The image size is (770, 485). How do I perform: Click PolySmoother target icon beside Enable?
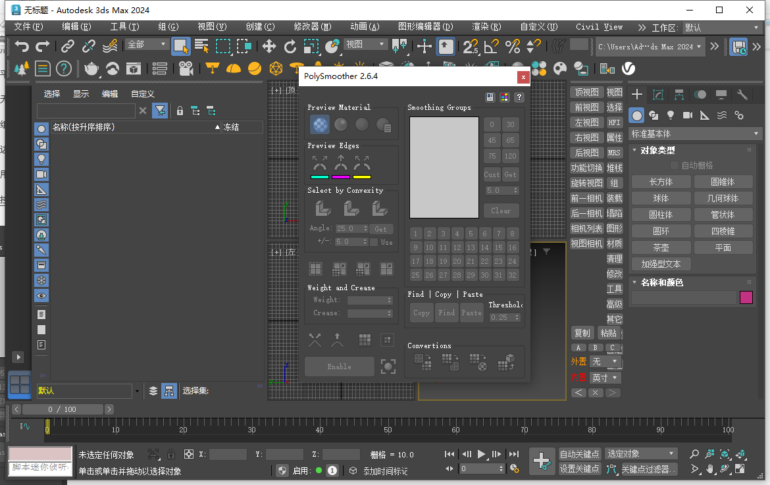[x=388, y=366]
